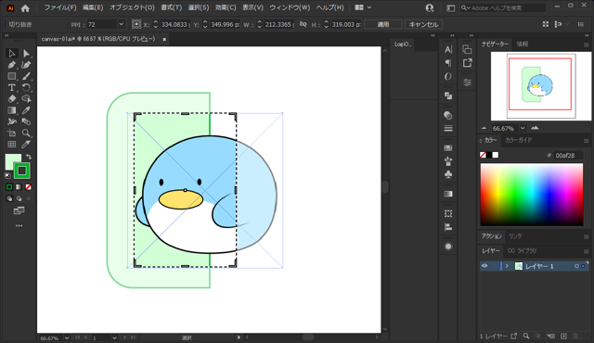The width and height of the screenshot is (594, 343).
Task: Open Navigator panel options menu
Action: click(586, 44)
